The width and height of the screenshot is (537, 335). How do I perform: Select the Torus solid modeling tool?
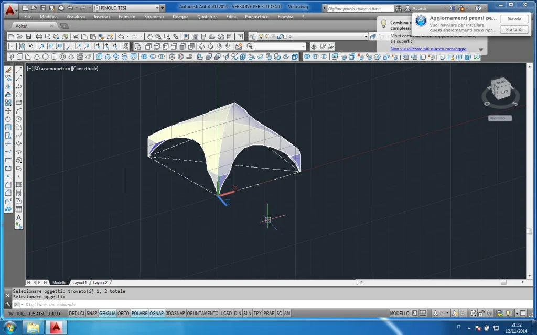[63, 57]
